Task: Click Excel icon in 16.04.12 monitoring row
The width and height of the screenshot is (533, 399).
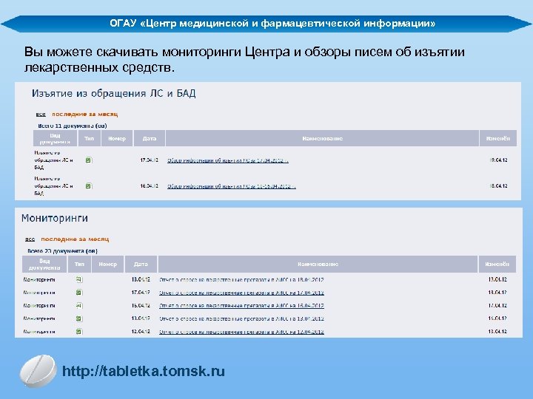Action: 79,305
